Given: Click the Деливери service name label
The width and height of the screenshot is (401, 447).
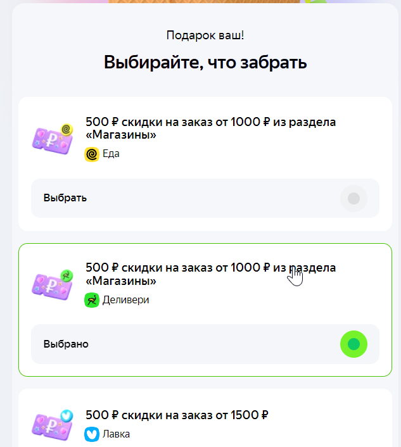Looking at the screenshot, I should [x=126, y=300].
